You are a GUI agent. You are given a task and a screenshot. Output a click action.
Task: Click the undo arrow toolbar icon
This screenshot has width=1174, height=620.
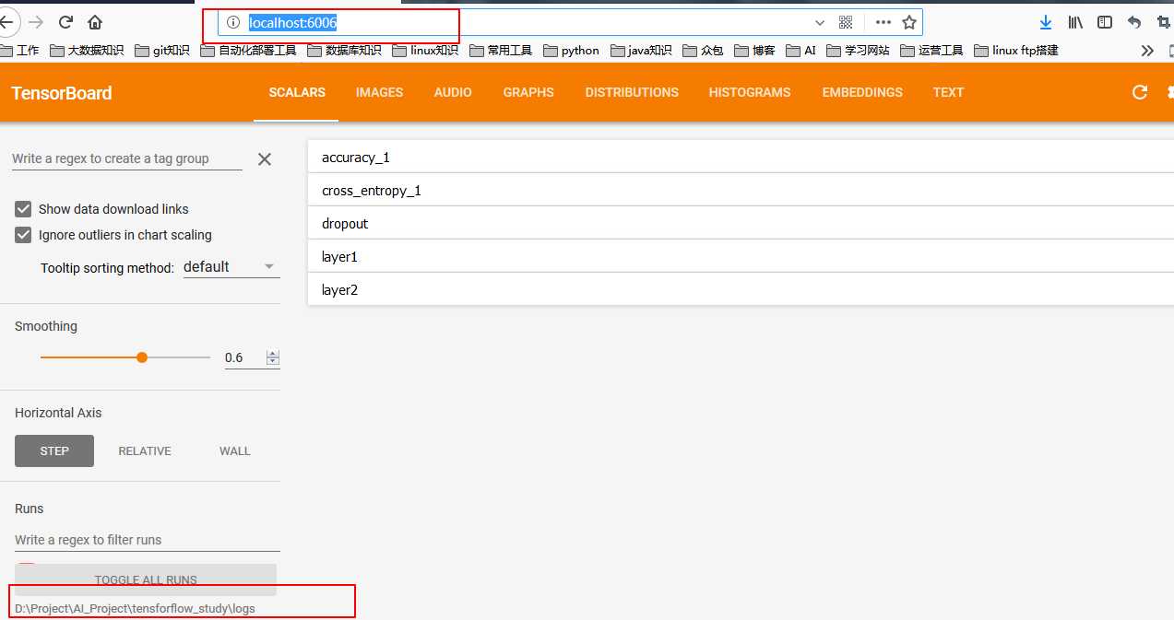point(1134,22)
